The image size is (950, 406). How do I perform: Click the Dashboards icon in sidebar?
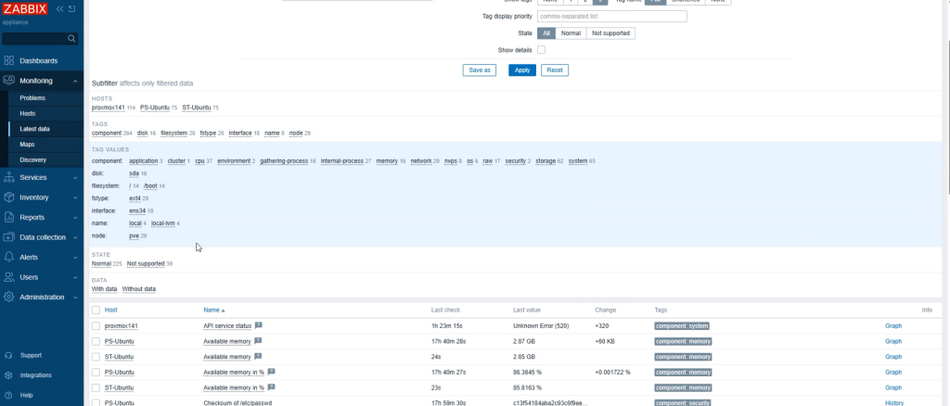point(8,61)
